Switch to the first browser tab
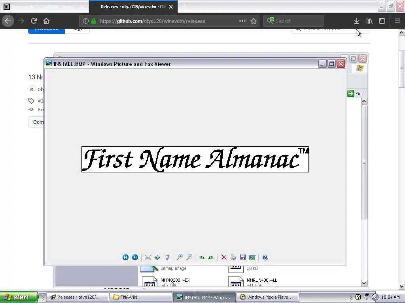 [x=44, y=7]
